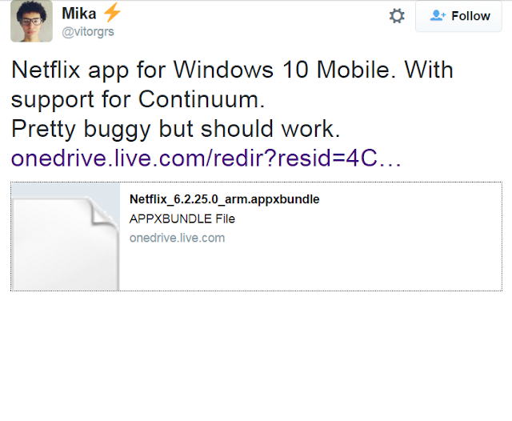
Task: Click the tweet line 'support for Continuum.'
Action: tap(138, 99)
